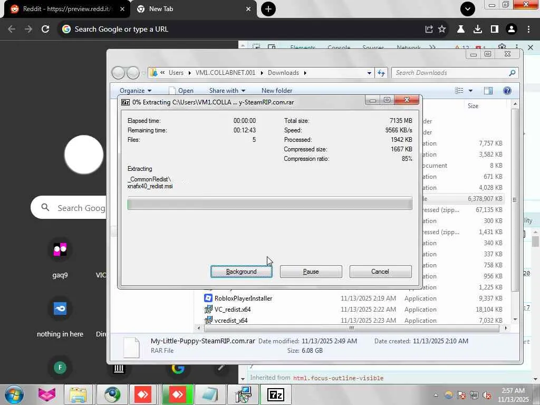Close the Reddit tab
This screenshot has width=540, height=405.
coord(122,9)
